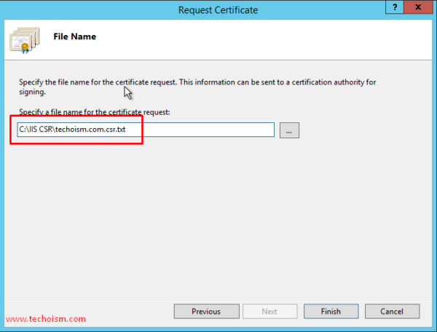Click the certificate icon in the header

click(x=24, y=40)
